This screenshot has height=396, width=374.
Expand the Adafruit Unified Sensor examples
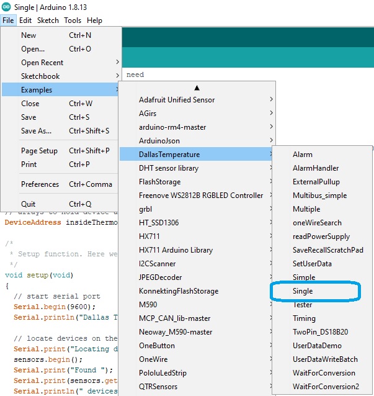[177, 100]
